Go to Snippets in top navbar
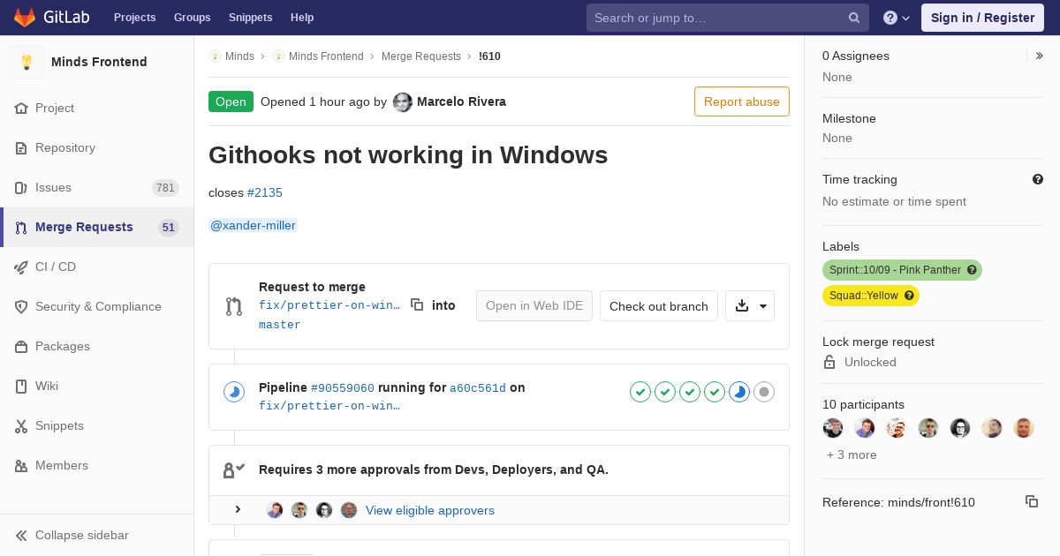This screenshot has height=556, width=1060. click(250, 18)
